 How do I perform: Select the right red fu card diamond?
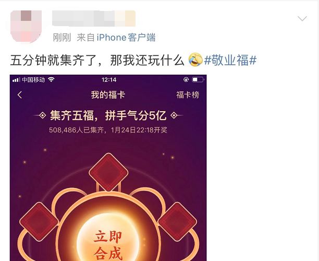[x=177, y=222]
